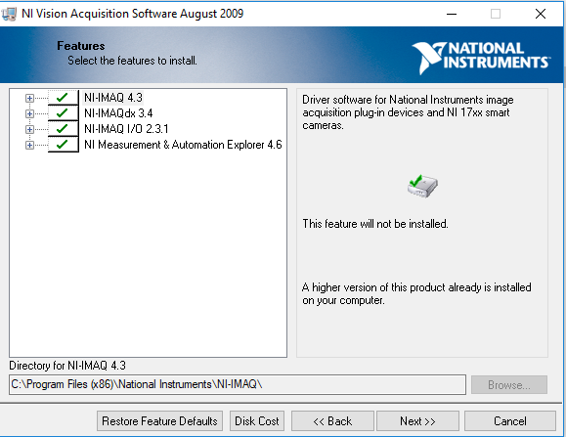The height and width of the screenshot is (437, 566).
Task: Click the Restore Feature Defaults button
Action: click(x=159, y=420)
